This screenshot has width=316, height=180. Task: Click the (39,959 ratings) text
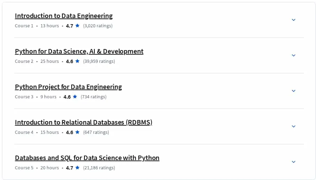click(x=99, y=61)
